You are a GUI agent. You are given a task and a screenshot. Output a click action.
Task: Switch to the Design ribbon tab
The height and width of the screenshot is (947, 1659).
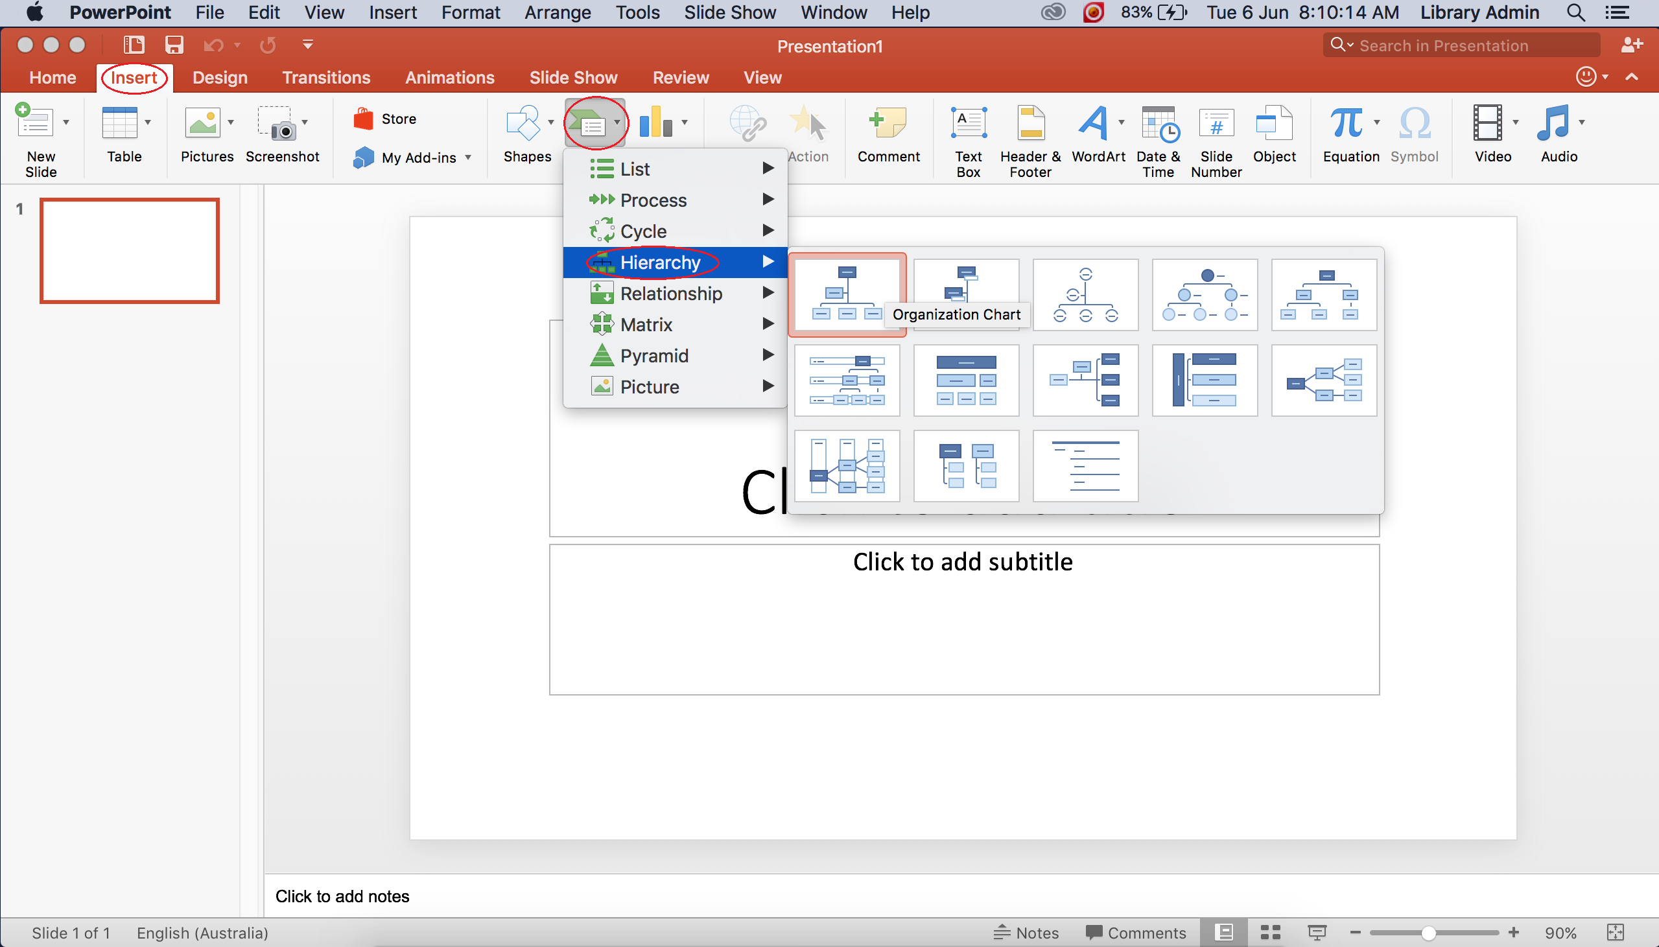click(220, 77)
